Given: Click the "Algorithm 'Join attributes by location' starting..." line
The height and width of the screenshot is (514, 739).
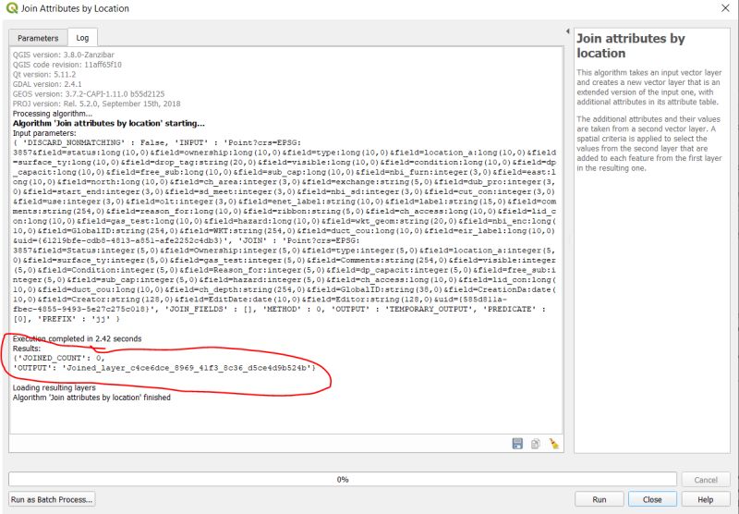Looking at the screenshot, I should pyautogui.click(x=108, y=123).
